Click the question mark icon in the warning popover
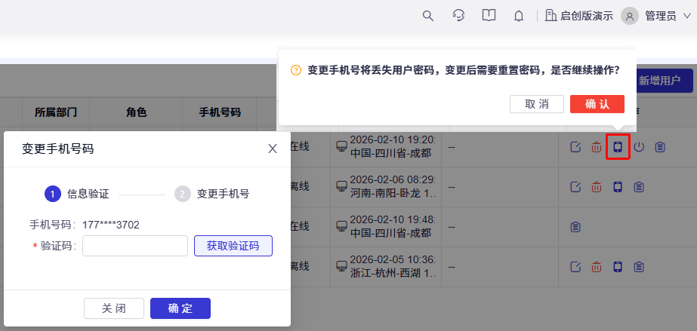This screenshot has width=697, height=331. pyautogui.click(x=295, y=71)
